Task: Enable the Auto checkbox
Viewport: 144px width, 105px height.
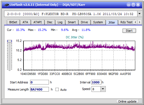Action: click(57, 89)
